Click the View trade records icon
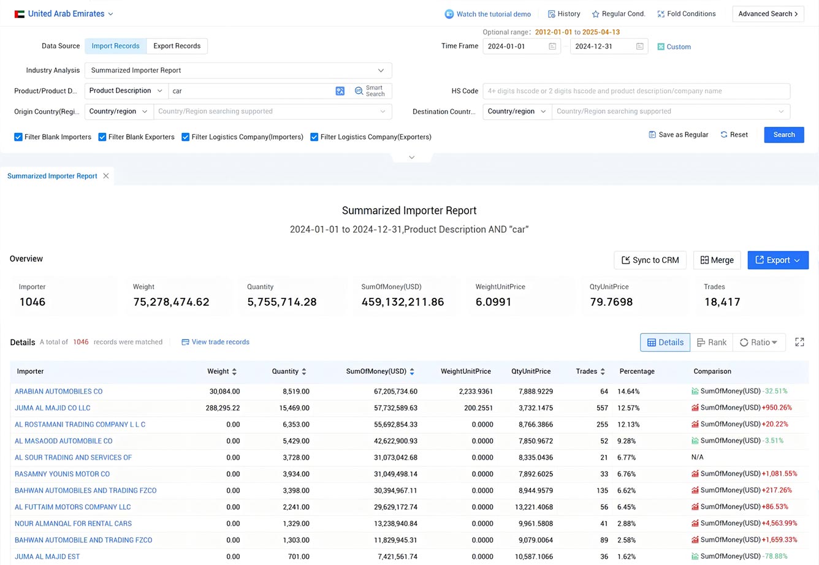819x565 pixels. tap(185, 342)
